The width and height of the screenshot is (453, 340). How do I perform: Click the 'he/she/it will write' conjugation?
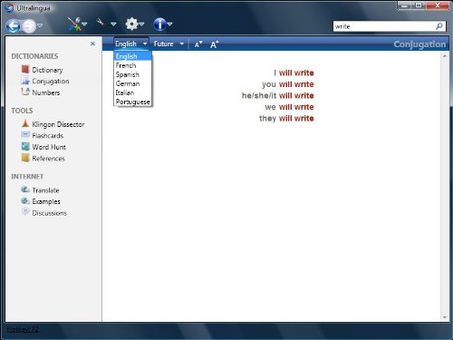pos(278,95)
